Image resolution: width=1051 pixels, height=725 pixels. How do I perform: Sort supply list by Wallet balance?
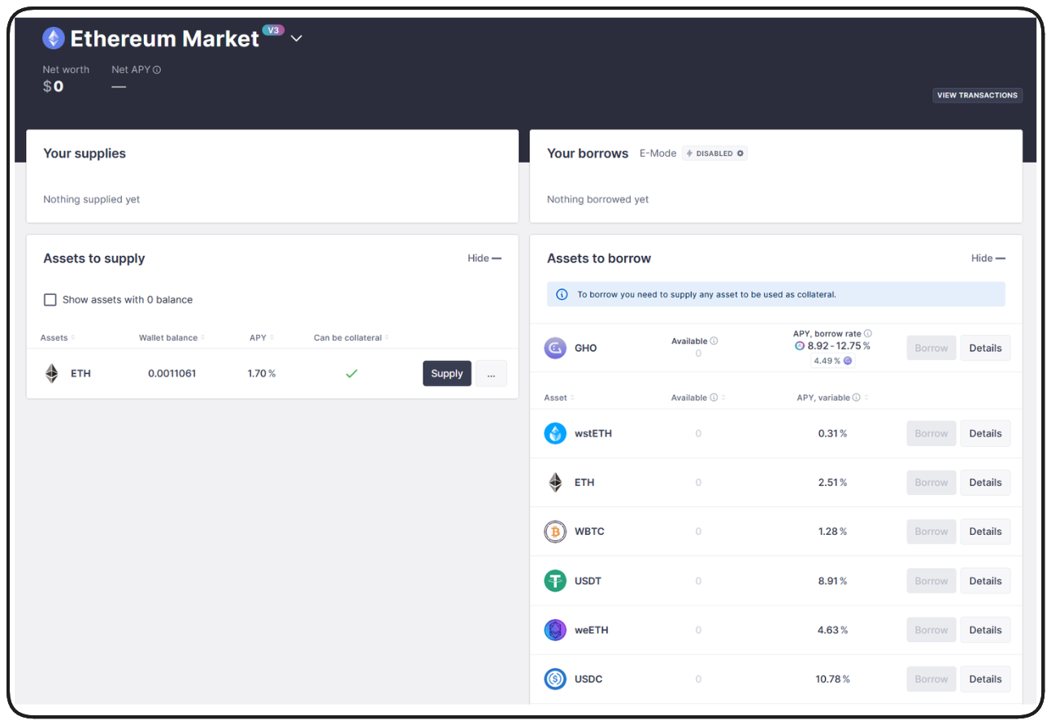pyautogui.click(x=172, y=338)
